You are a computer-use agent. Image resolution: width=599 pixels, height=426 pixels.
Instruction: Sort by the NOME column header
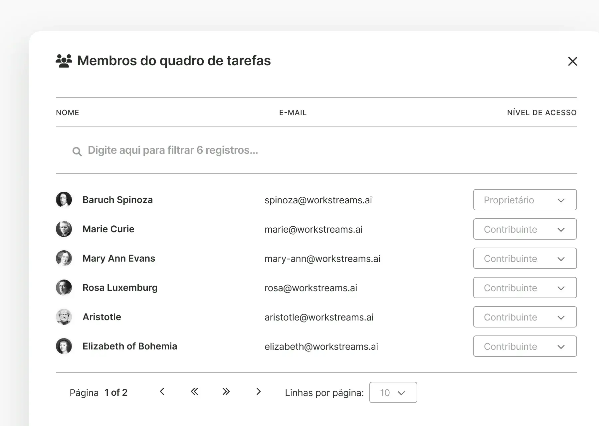click(68, 112)
